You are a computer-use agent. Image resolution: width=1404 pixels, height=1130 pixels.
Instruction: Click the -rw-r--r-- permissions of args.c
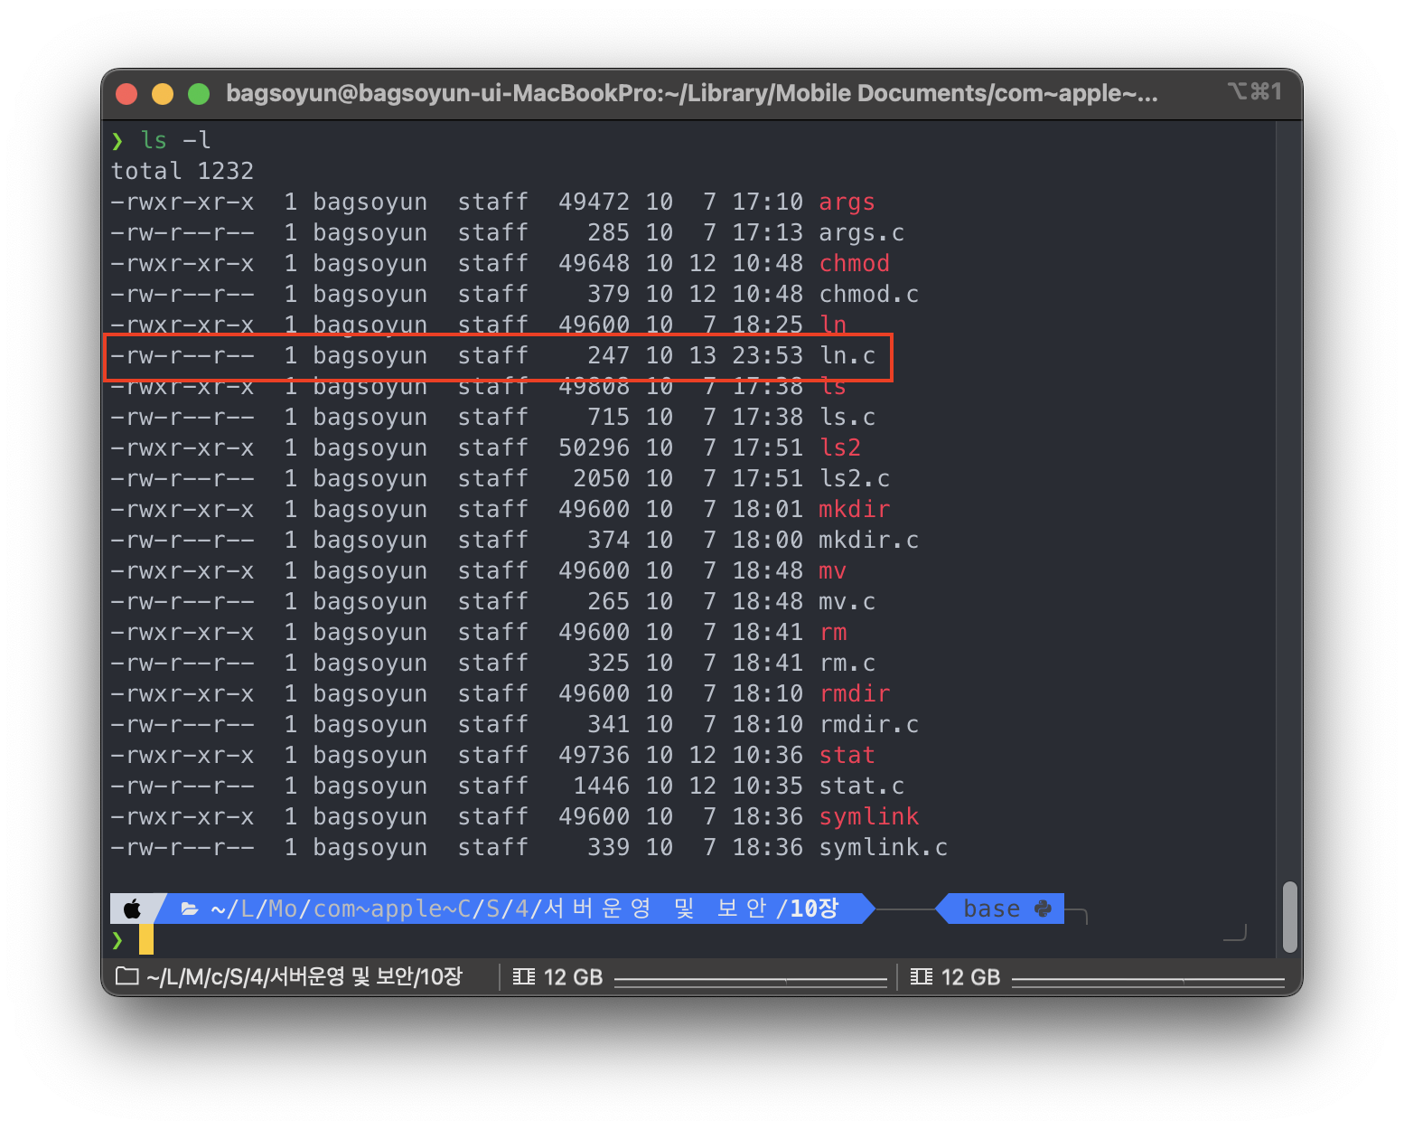tap(183, 232)
